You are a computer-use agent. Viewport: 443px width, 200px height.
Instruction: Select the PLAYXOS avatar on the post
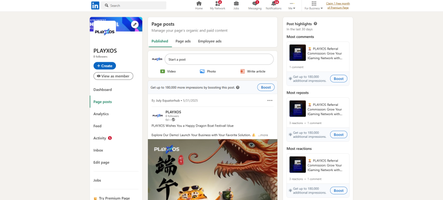[157, 115]
